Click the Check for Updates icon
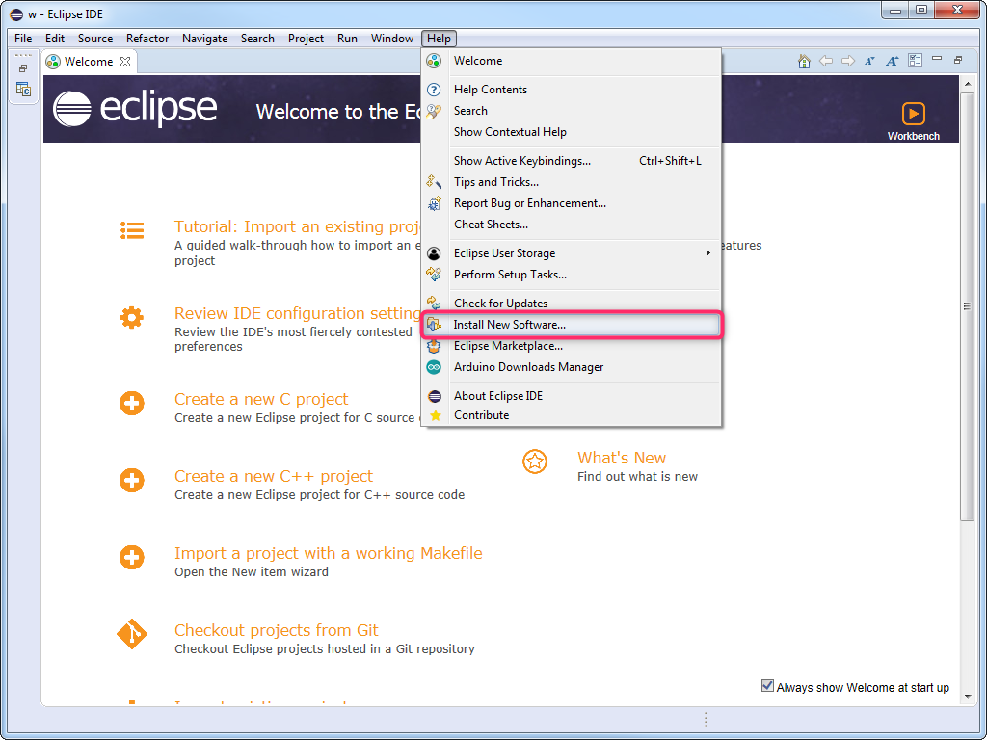This screenshot has width=987, height=740. click(434, 304)
